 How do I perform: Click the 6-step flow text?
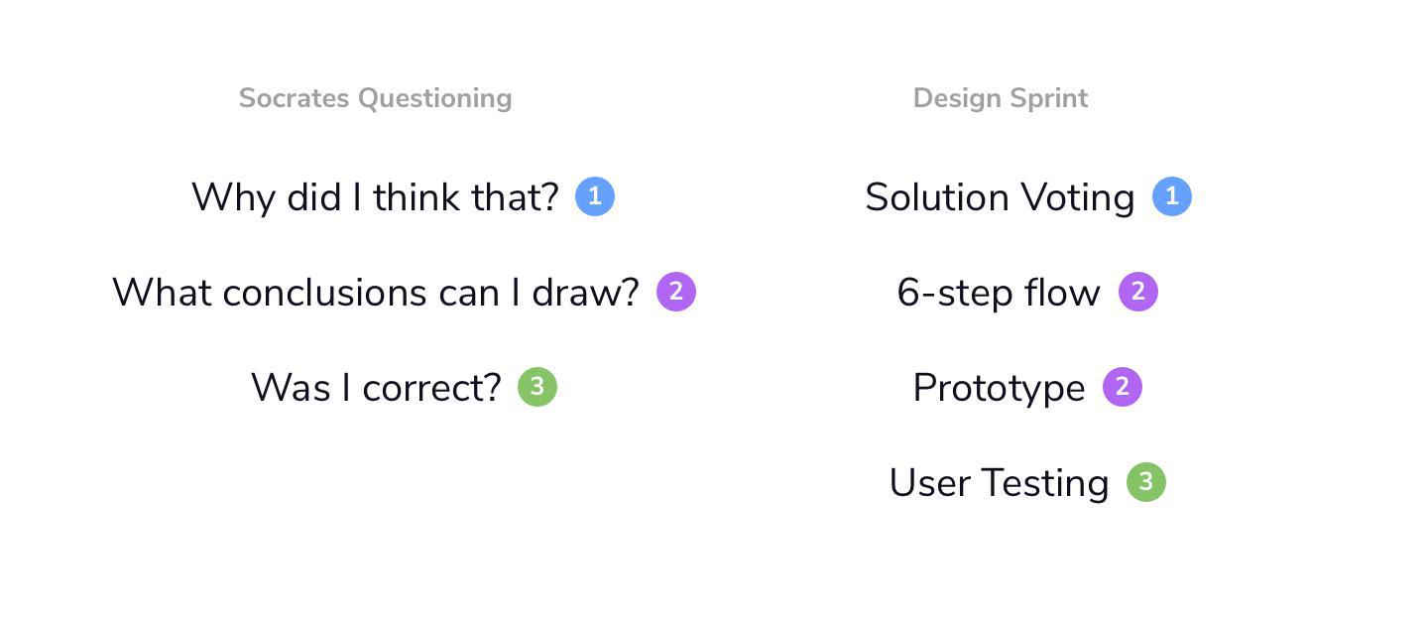pyautogui.click(x=999, y=294)
